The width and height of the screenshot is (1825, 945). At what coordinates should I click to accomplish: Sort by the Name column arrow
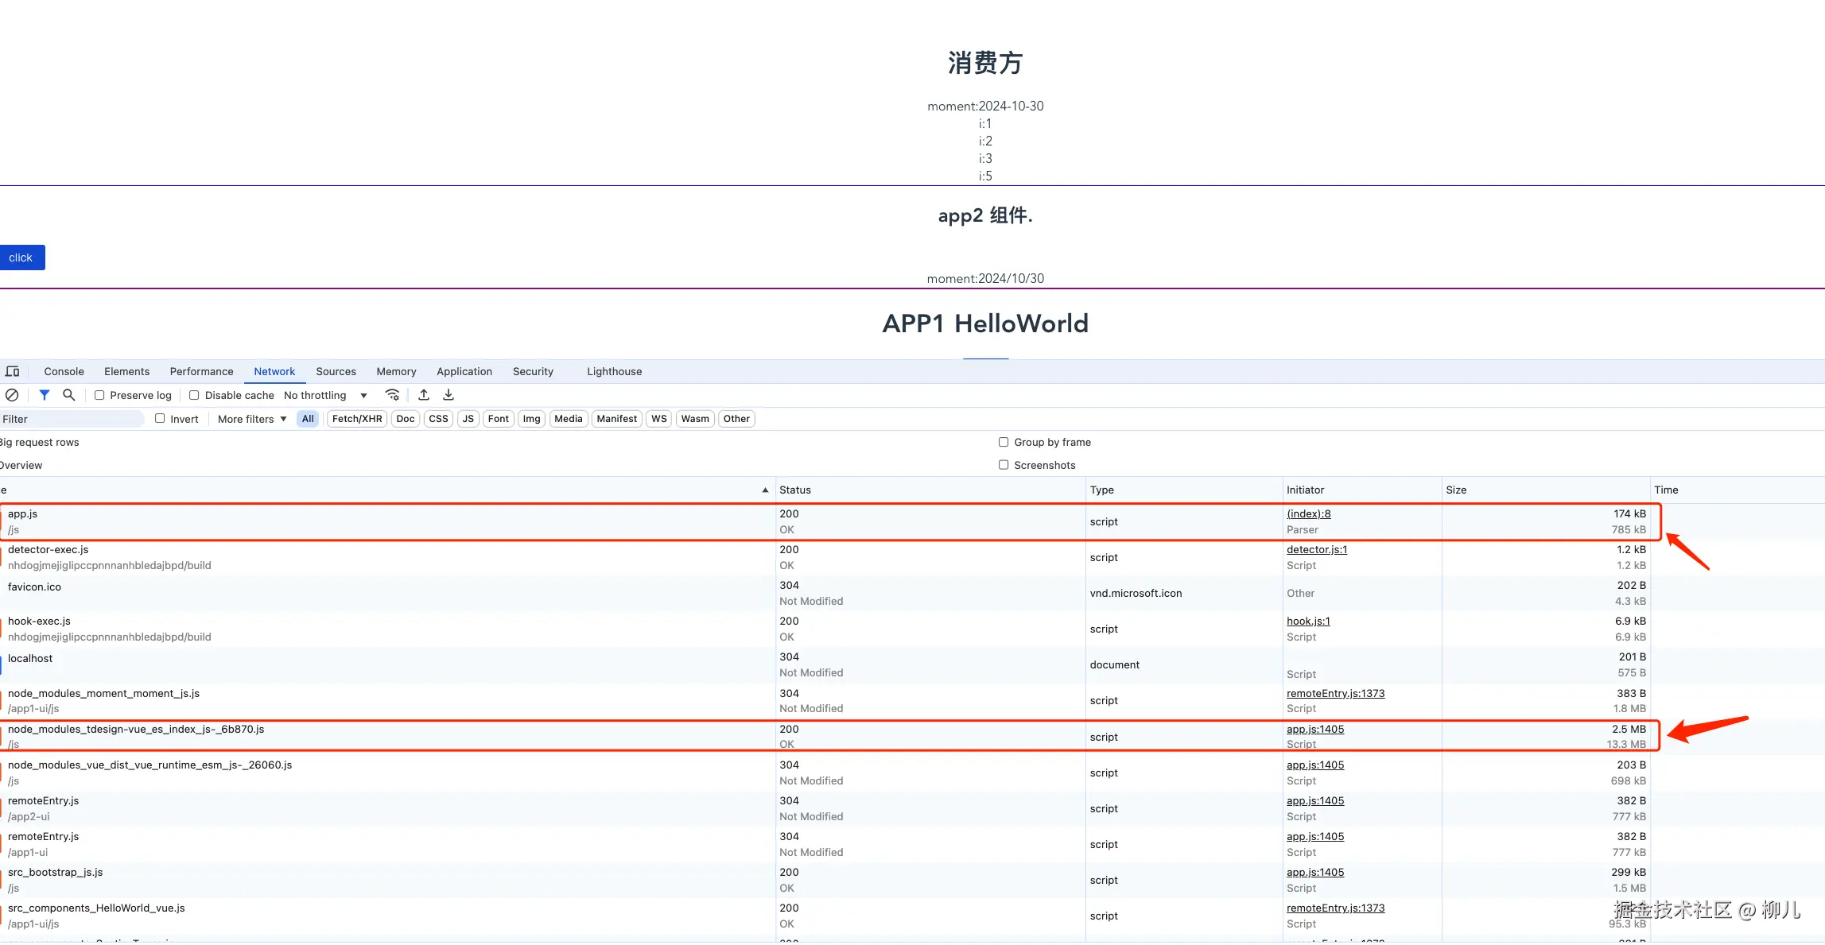(x=765, y=490)
